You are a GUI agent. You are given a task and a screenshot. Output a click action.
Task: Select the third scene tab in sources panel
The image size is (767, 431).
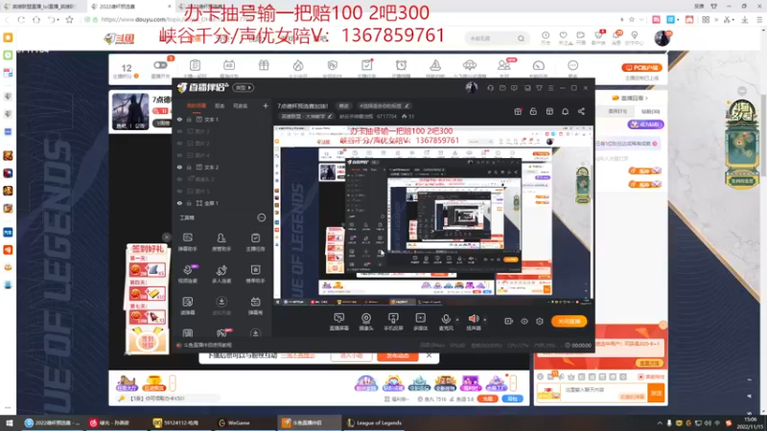point(241,105)
